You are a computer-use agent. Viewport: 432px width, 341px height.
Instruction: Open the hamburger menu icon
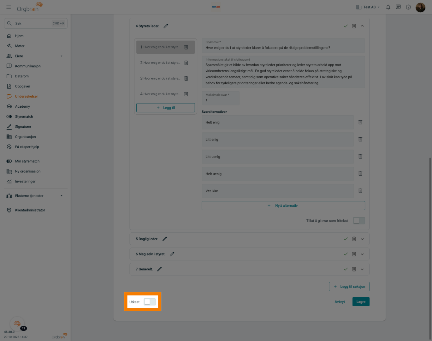click(9, 7)
